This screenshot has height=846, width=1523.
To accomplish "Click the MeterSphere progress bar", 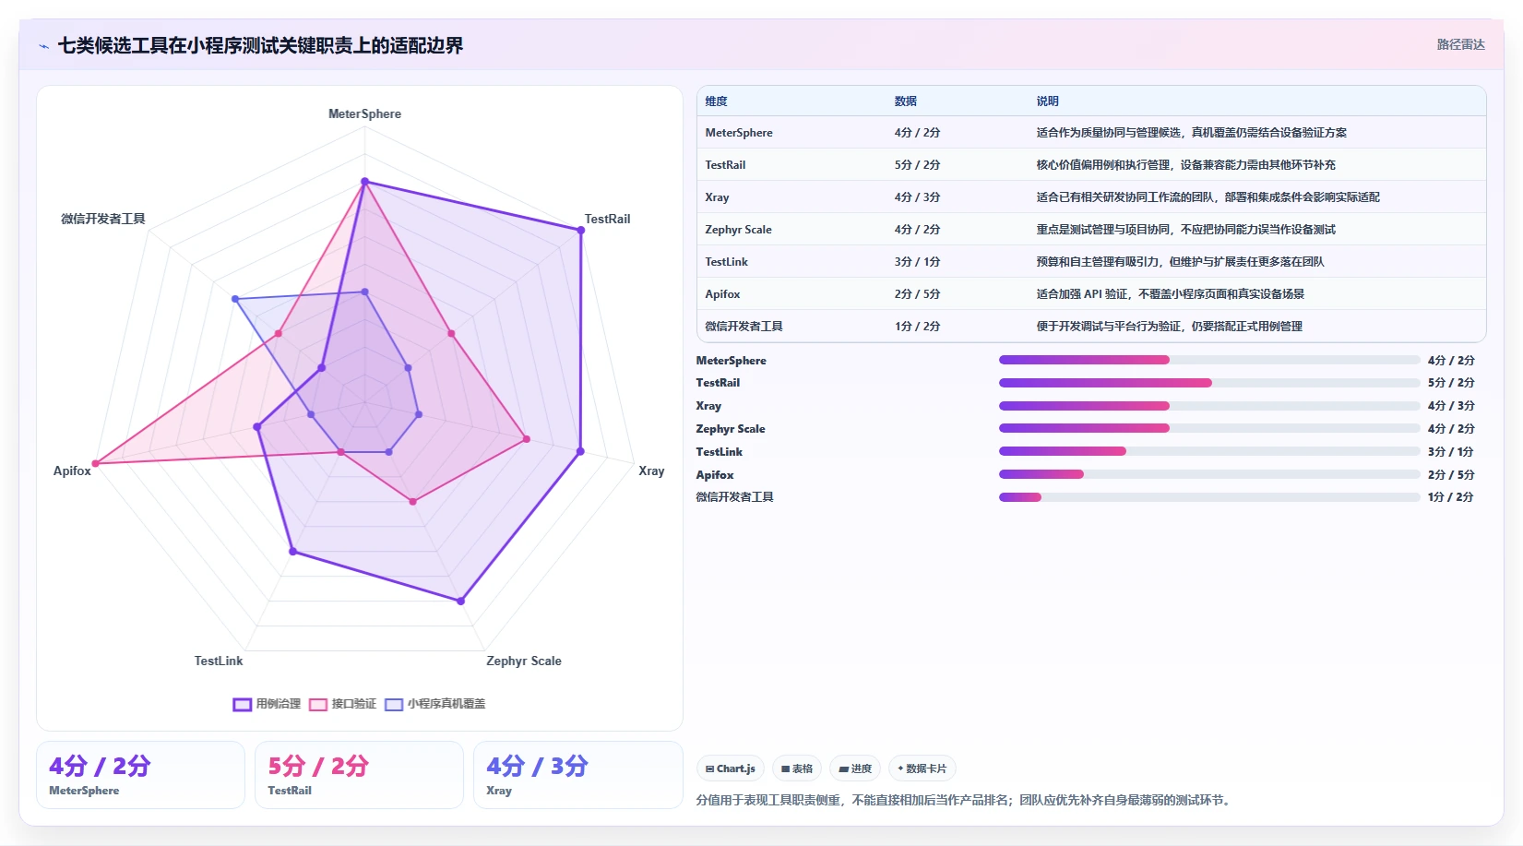I will coord(1209,360).
